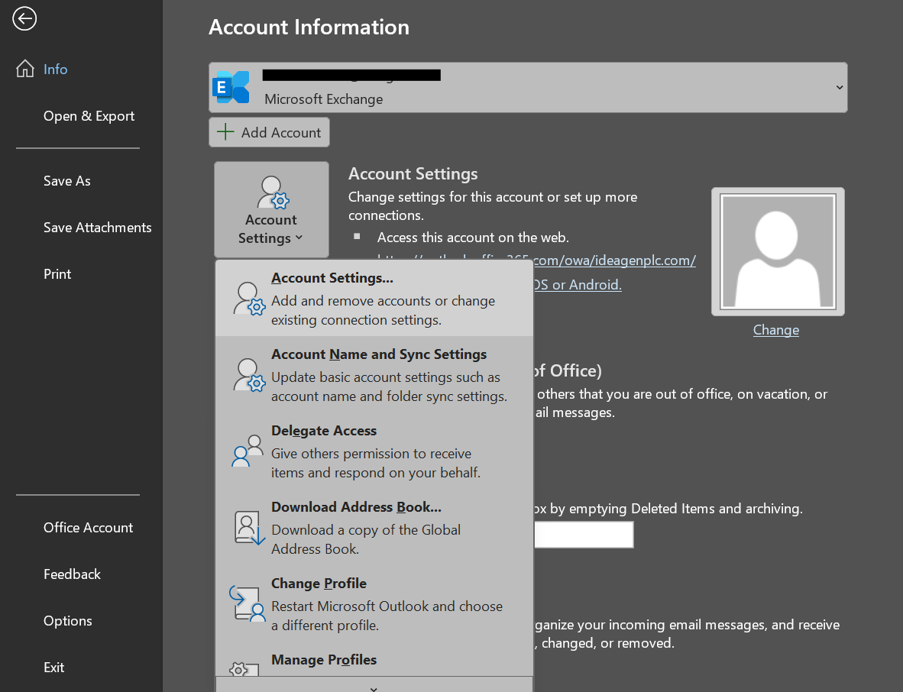
Task: Select Save Attachments in sidebar
Action: [x=97, y=228]
